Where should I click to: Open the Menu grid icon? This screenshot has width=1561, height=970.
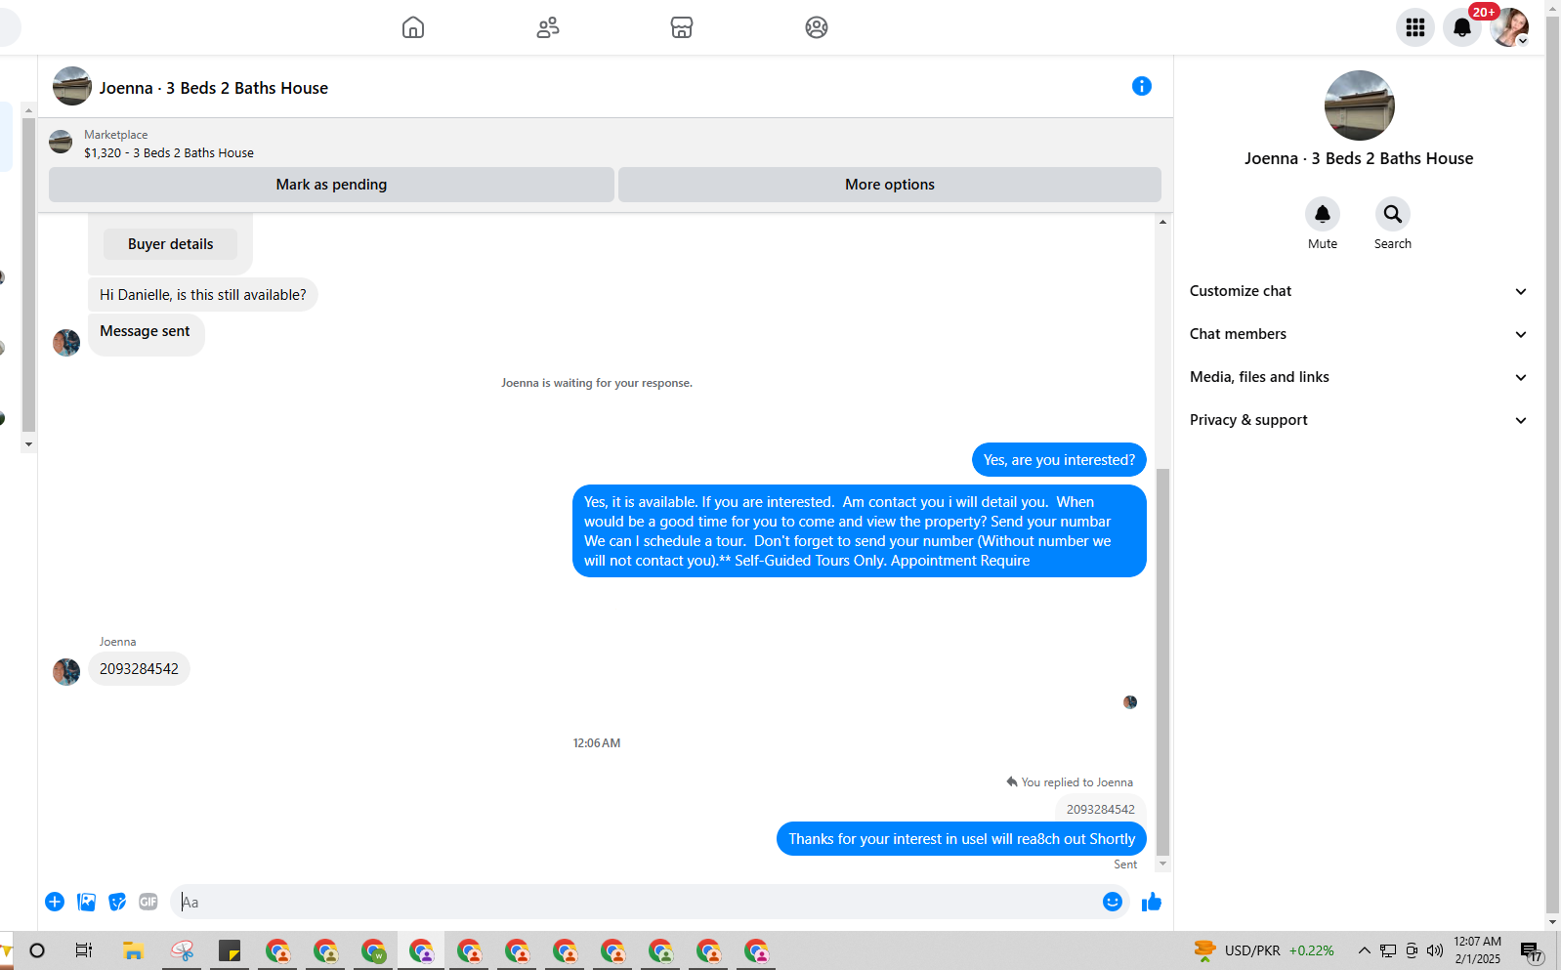(x=1415, y=27)
